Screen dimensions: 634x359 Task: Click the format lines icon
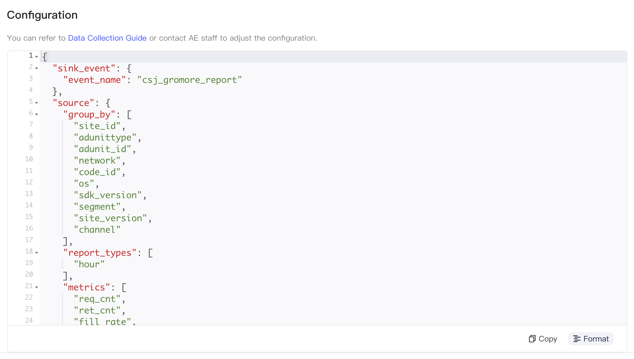click(x=577, y=339)
